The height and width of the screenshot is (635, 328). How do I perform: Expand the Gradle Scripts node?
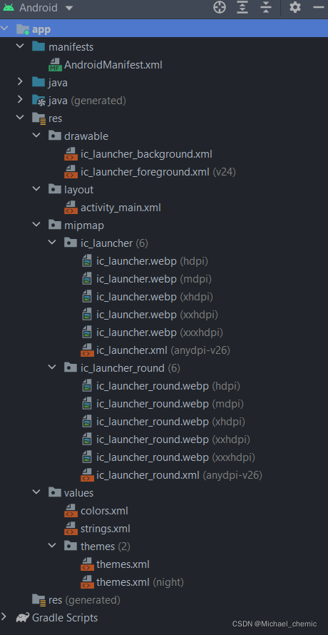click(4, 616)
